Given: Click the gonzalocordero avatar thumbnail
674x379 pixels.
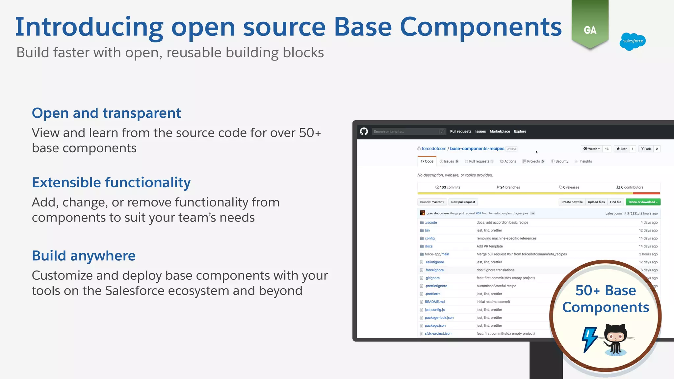Looking at the screenshot, I should tap(422, 213).
